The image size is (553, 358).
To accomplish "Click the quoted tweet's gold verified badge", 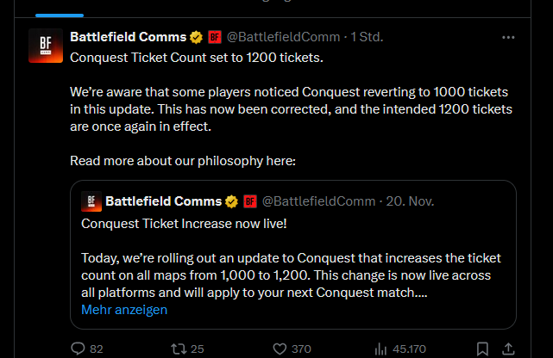I will tap(232, 201).
